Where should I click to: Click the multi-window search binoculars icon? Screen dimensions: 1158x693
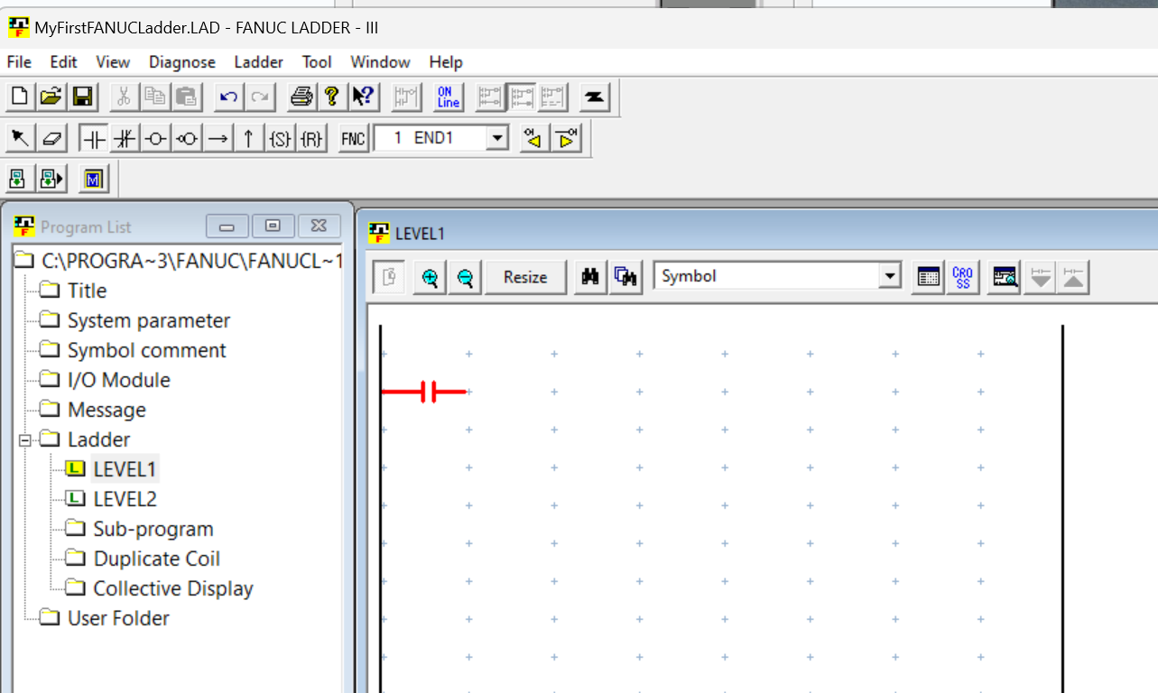click(x=625, y=277)
